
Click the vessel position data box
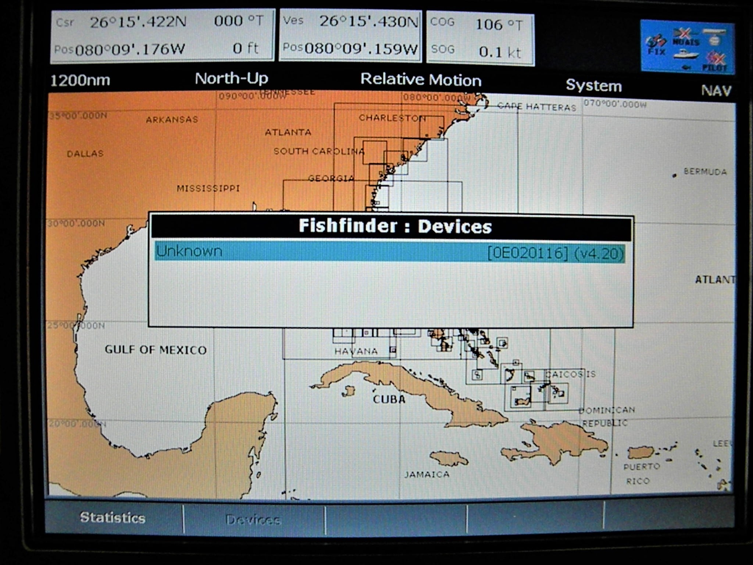click(x=350, y=36)
